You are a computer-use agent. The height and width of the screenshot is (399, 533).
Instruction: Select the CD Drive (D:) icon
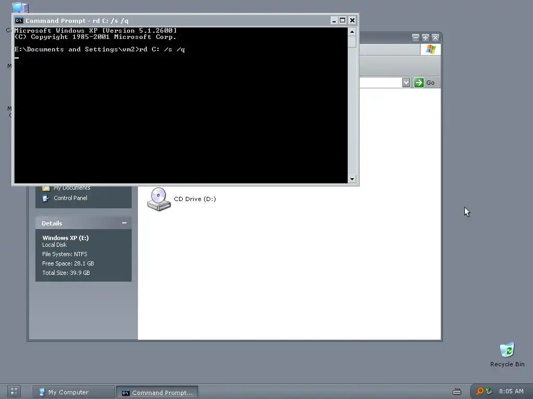click(159, 199)
